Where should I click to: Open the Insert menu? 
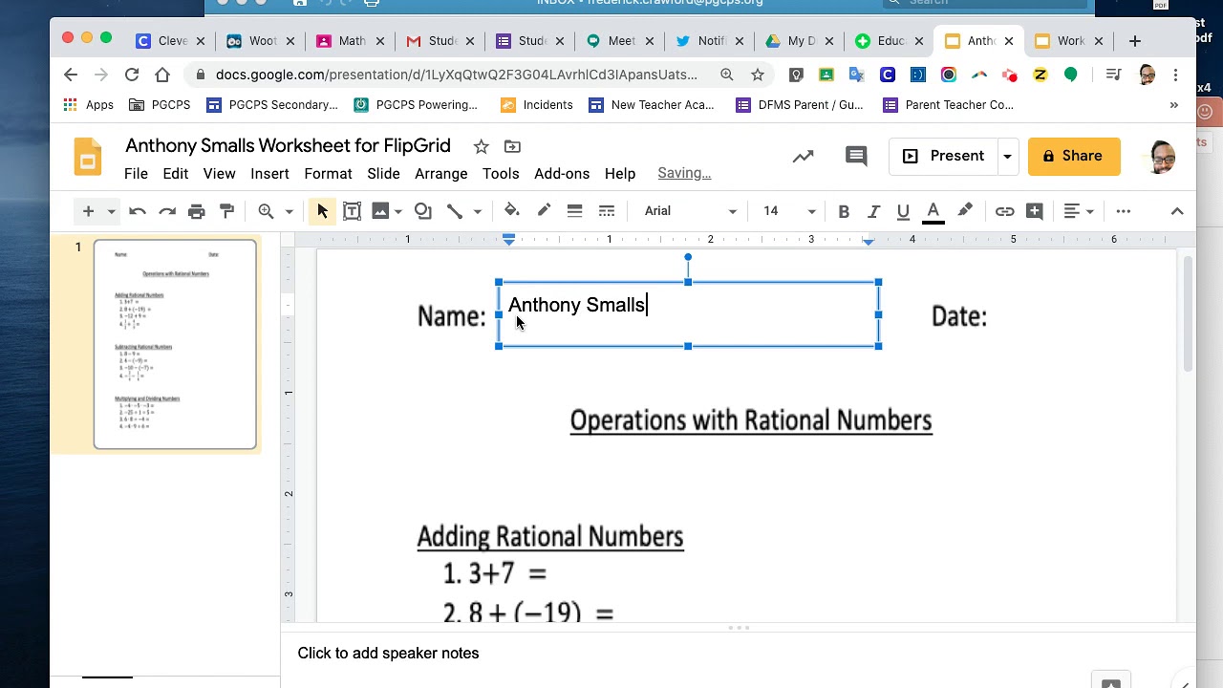(269, 173)
